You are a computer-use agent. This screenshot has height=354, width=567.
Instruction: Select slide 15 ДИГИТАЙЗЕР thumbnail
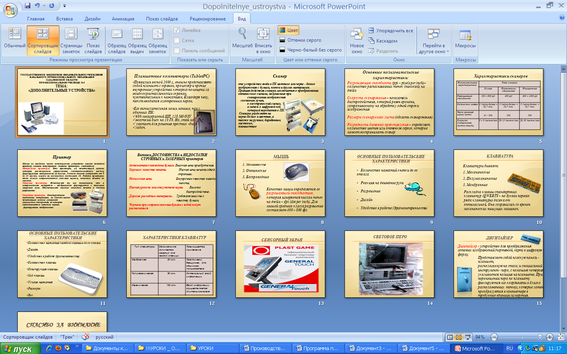(498, 264)
